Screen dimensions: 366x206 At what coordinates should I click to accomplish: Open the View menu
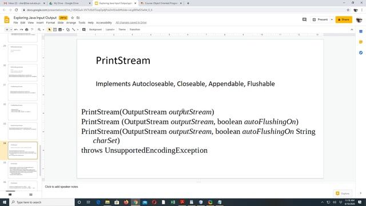[x=31, y=23]
